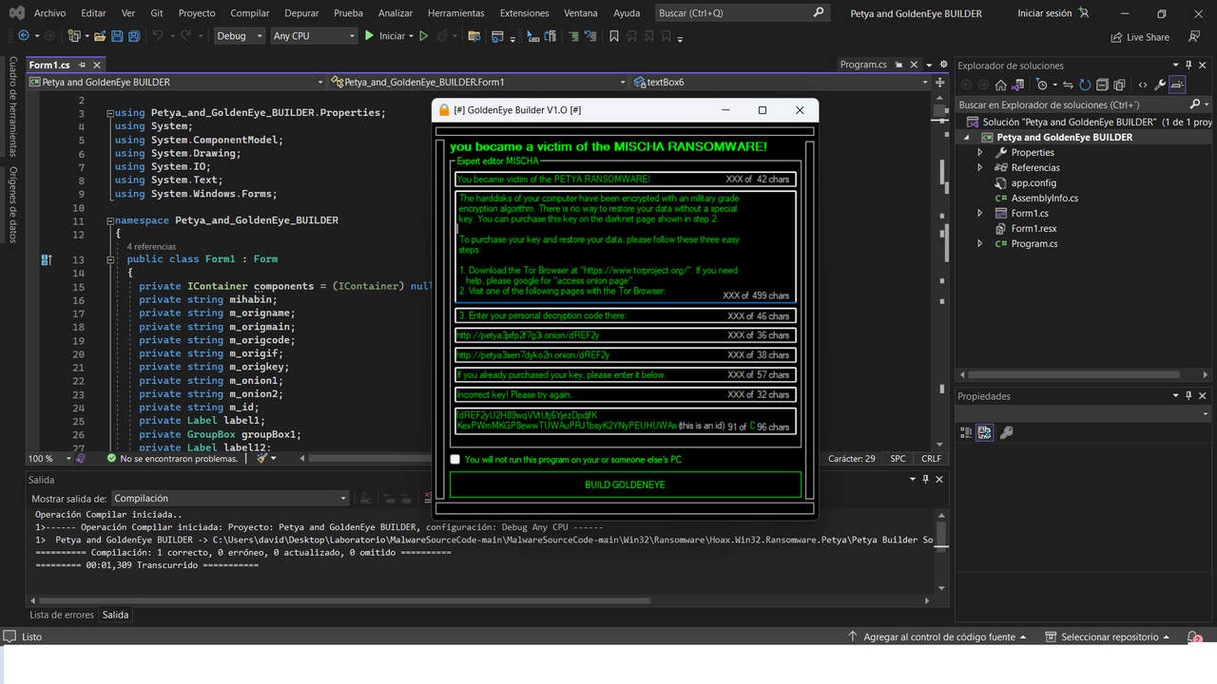The height and width of the screenshot is (684, 1217).
Task: Refresh the Solution Explorer with circular arrow
Action: coord(1085,85)
